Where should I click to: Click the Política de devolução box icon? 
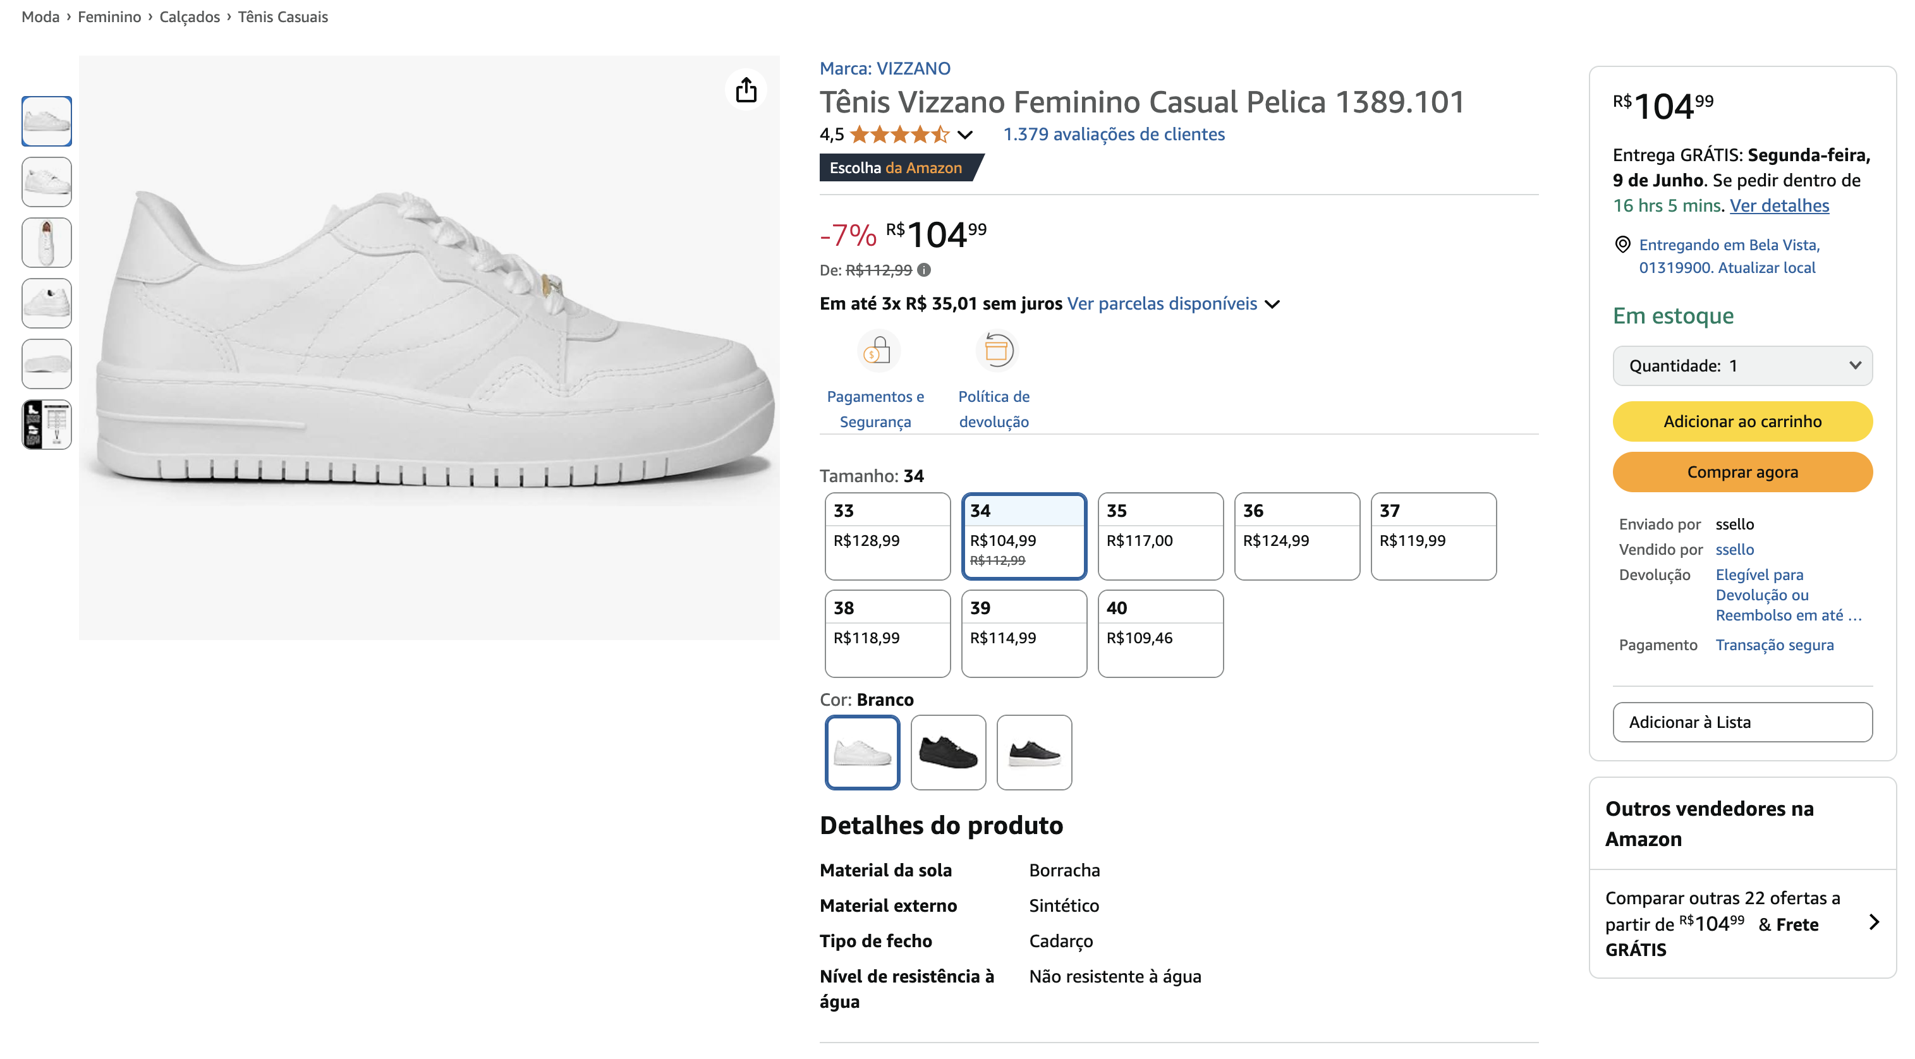[995, 350]
